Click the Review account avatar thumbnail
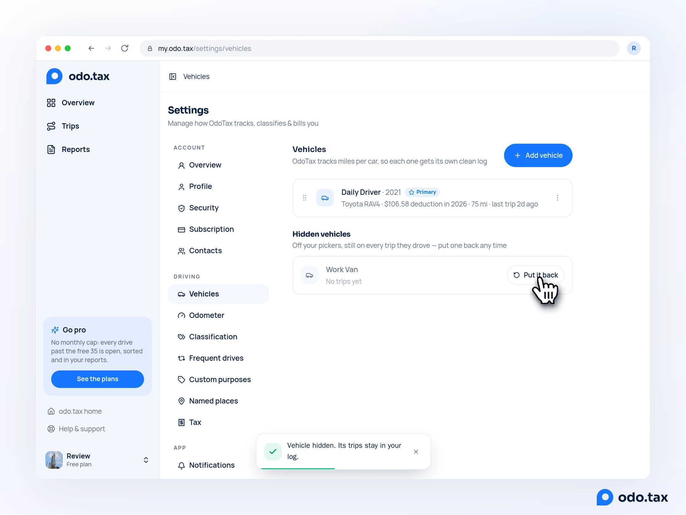The image size is (686, 515). [54, 460]
